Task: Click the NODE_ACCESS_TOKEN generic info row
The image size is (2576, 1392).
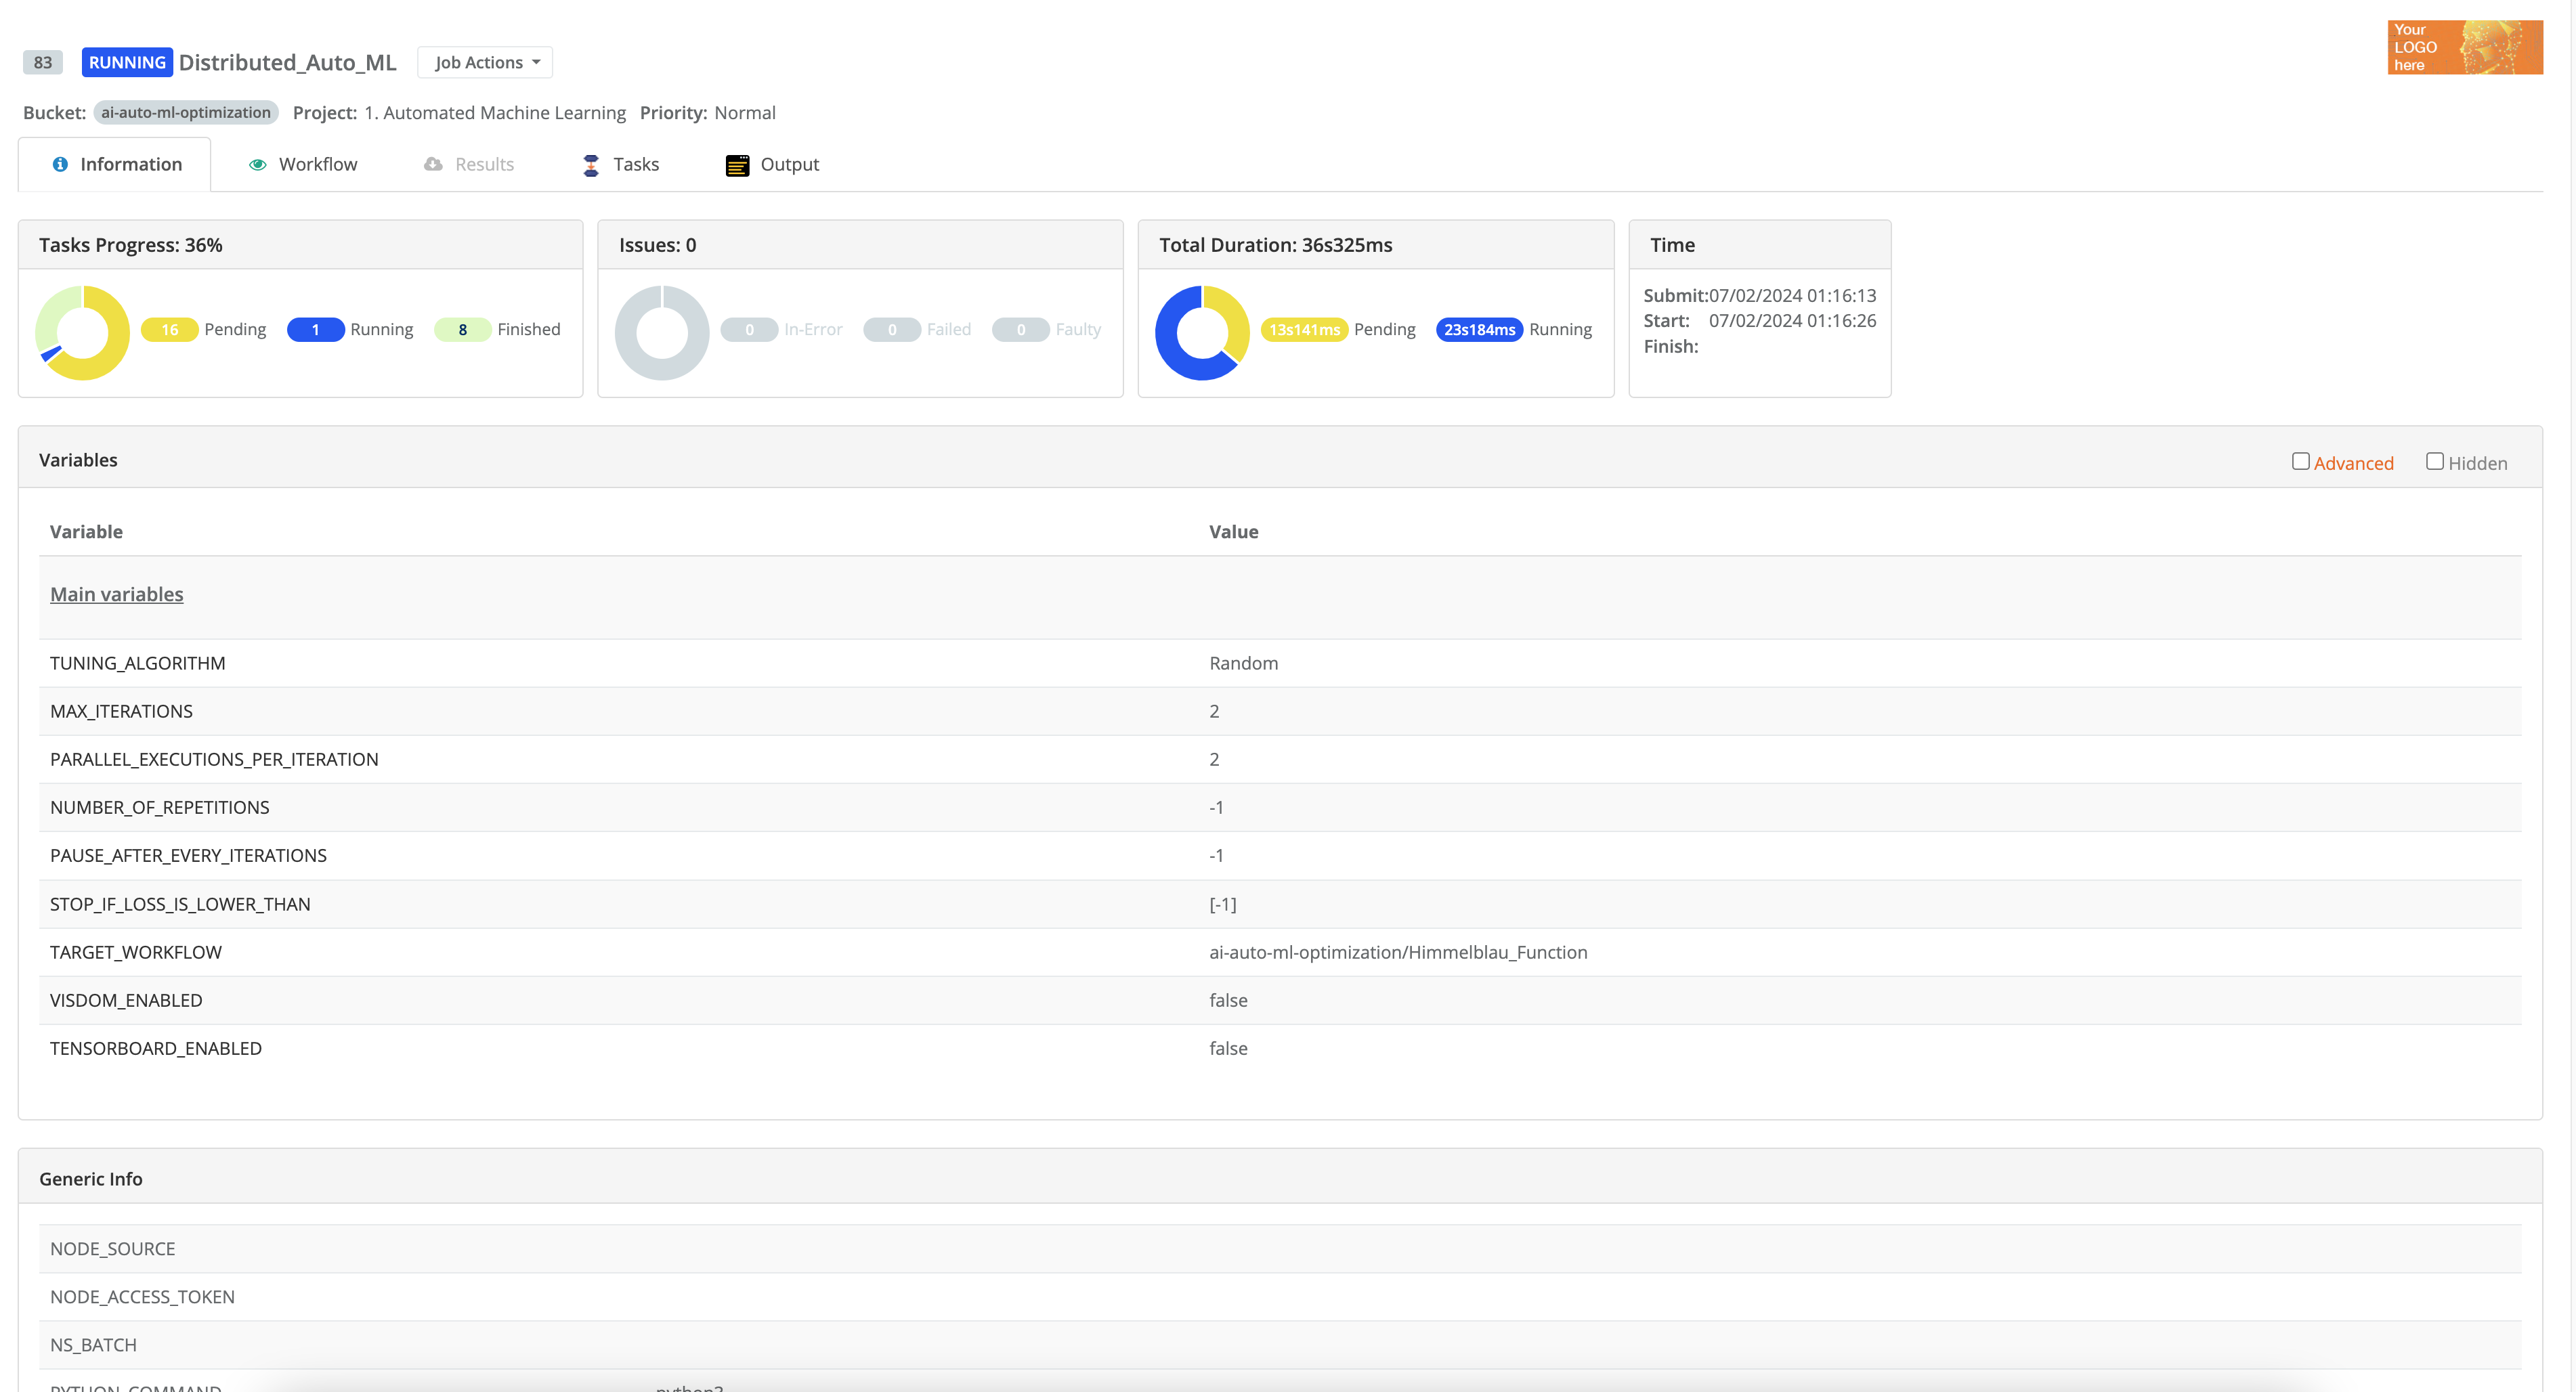Action: [x=1280, y=1297]
